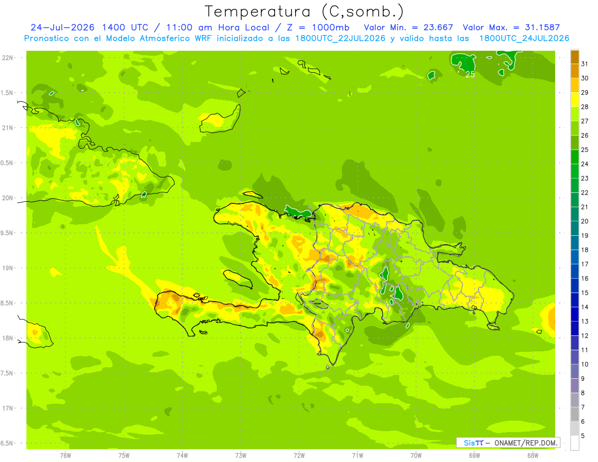Click the yellow legend swatch between 28 and 29

(575, 100)
